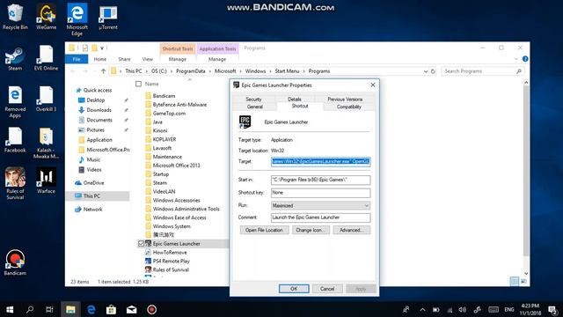Screen dimensions: 563x317
Task: Open Task View on the taskbar
Action: coord(49,309)
